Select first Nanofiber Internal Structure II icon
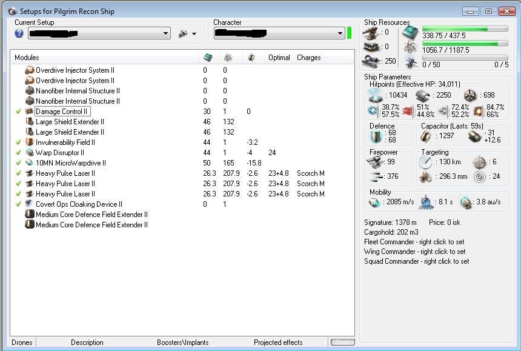 click(x=30, y=91)
